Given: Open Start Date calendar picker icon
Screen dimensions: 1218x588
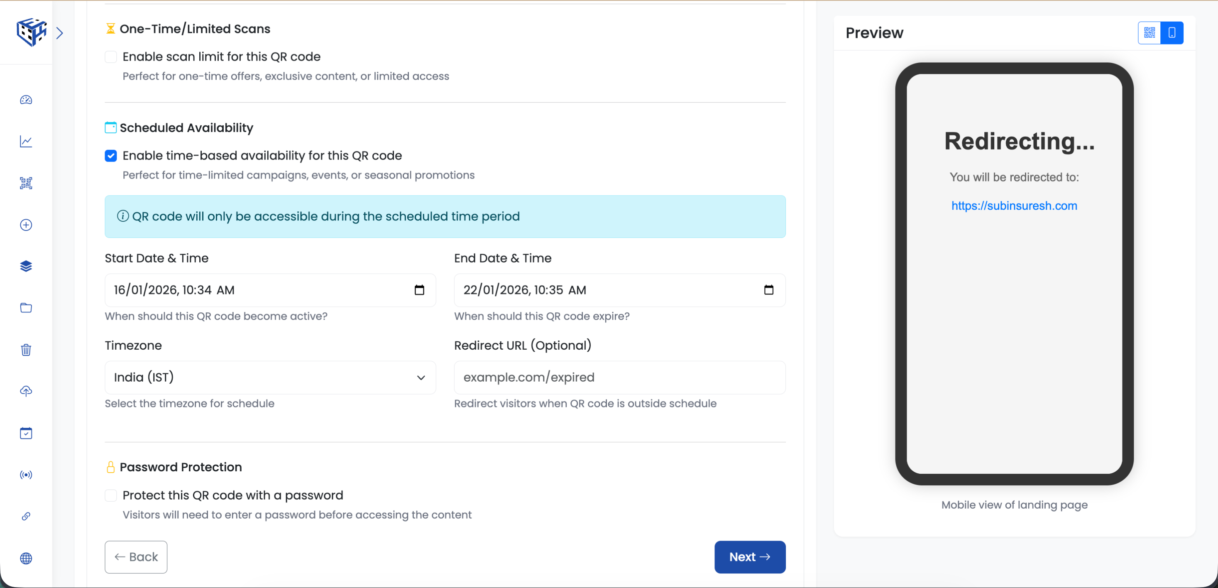Looking at the screenshot, I should pos(419,290).
